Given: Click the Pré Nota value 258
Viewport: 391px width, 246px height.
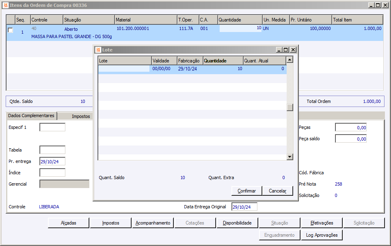Looking at the screenshot, I should coord(338,184).
